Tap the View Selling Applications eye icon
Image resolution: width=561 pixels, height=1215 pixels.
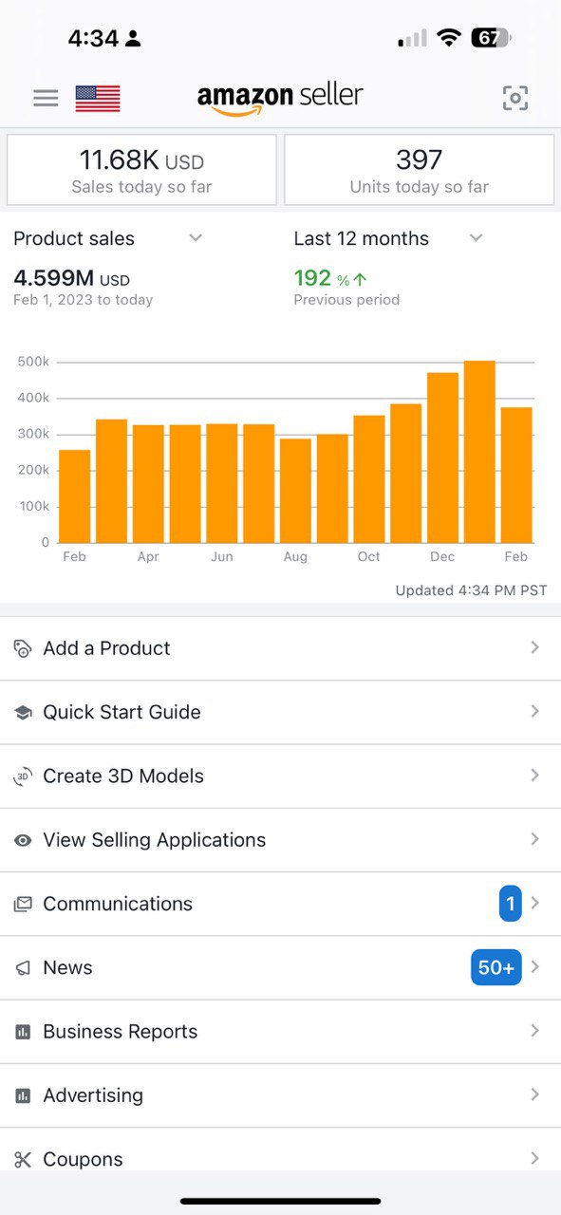coord(23,840)
